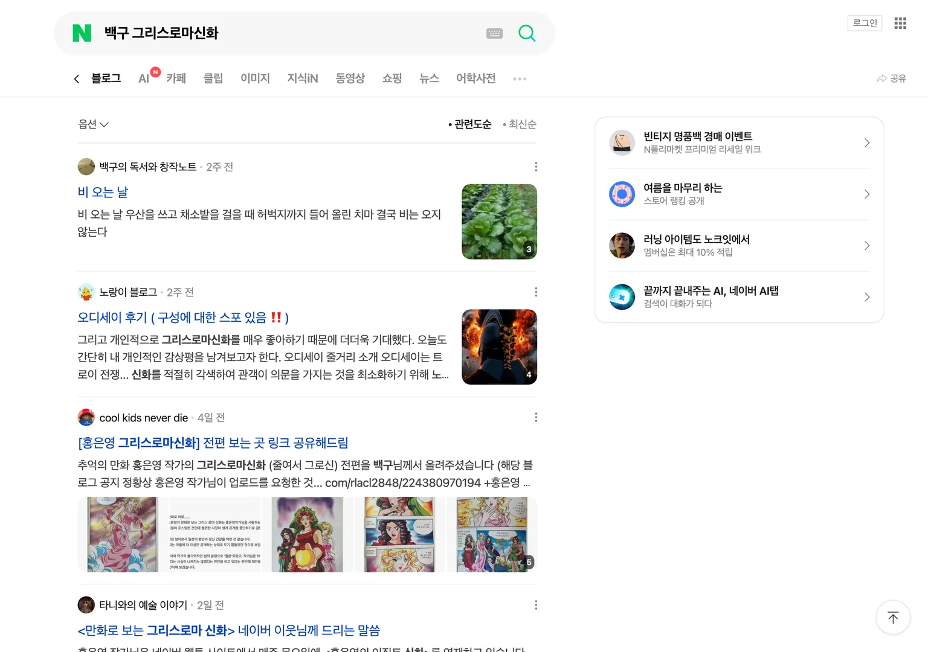Viewport: 928px width, 652px height.
Task: Click the green search magnifier icon
Action: click(x=527, y=33)
